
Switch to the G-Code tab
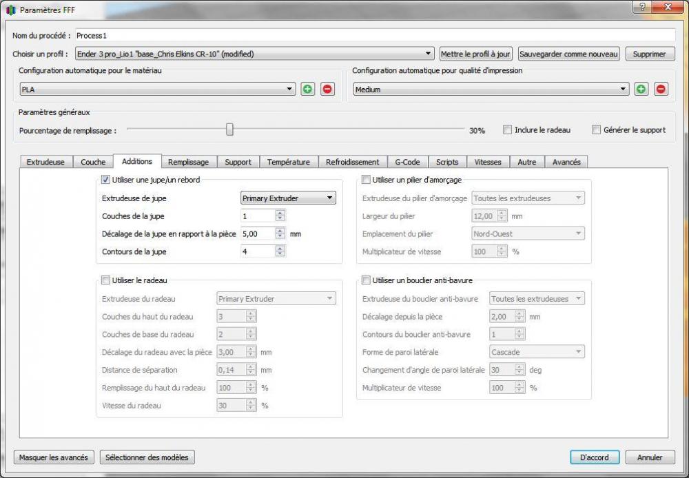(407, 162)
